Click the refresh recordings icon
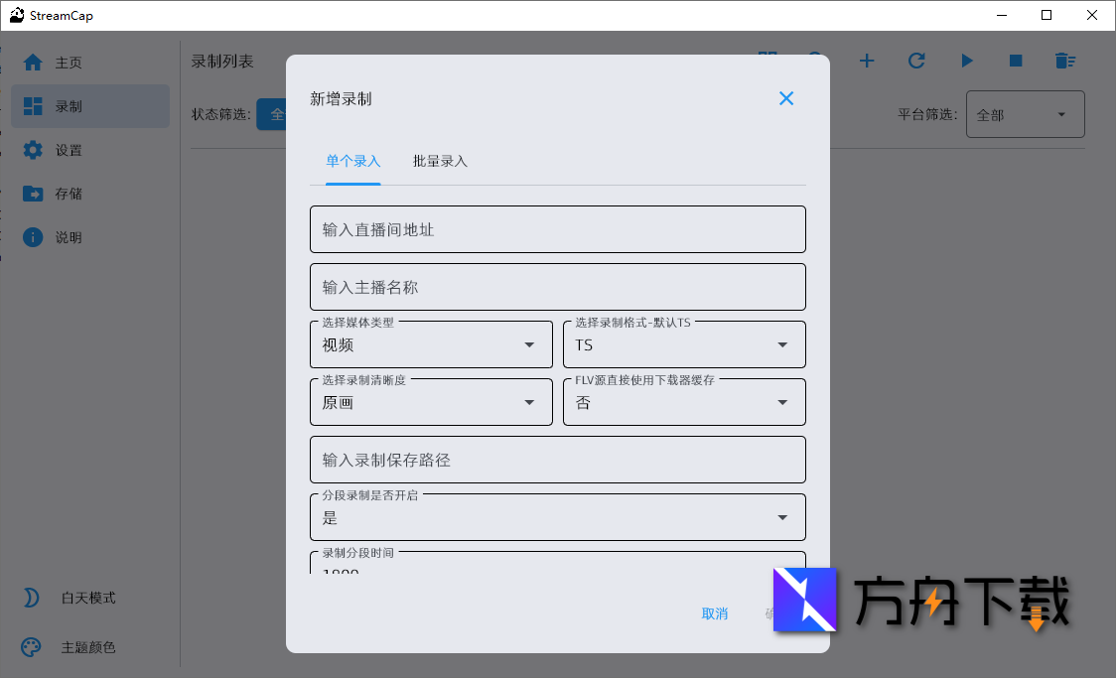Viewport: 1116px width, 678px height. 915,61
